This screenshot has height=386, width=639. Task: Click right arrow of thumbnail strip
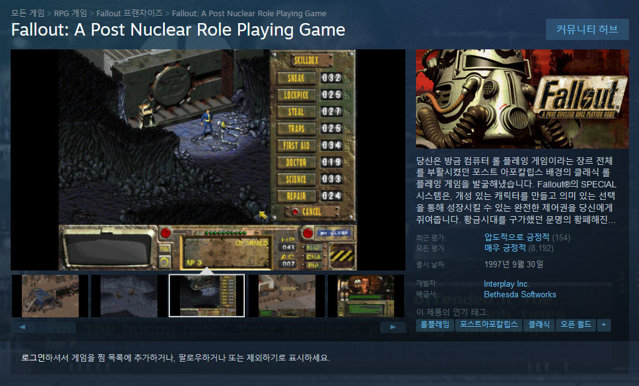[393, 327]
